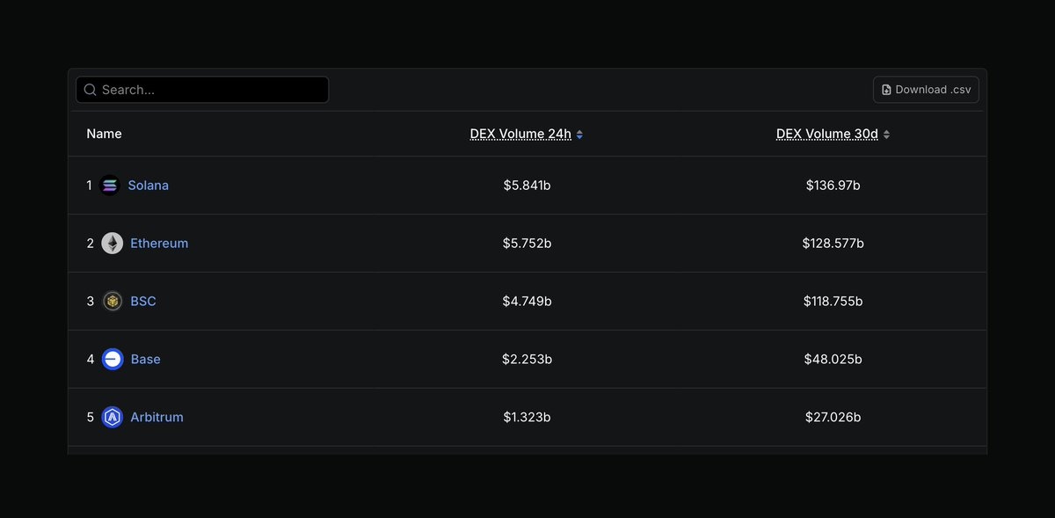1055x518 pixels.
Task: Open the Ethereum chain link
Action: pos(159,244)
